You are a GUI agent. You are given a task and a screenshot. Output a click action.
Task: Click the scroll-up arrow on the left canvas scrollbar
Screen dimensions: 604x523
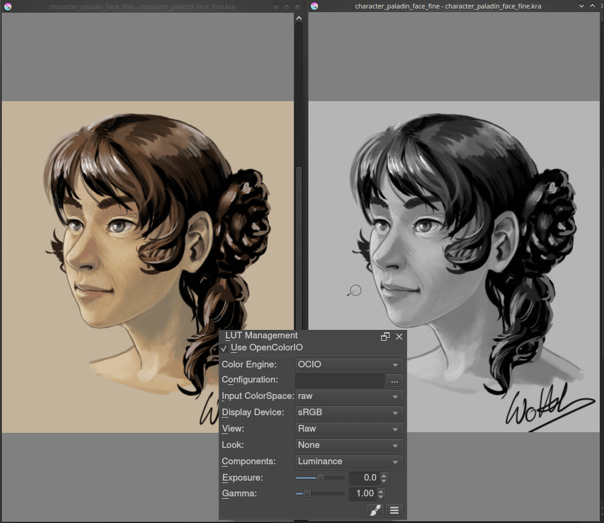pos(299,18)
